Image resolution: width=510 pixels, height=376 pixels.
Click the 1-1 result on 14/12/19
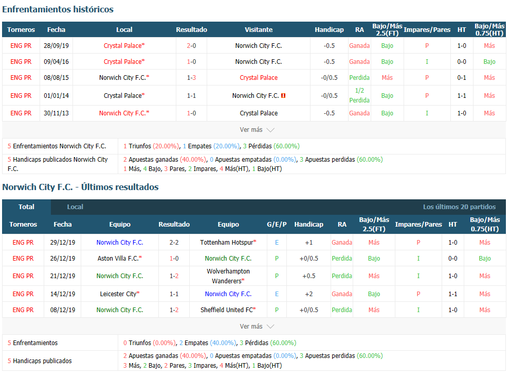click(174, 294)
